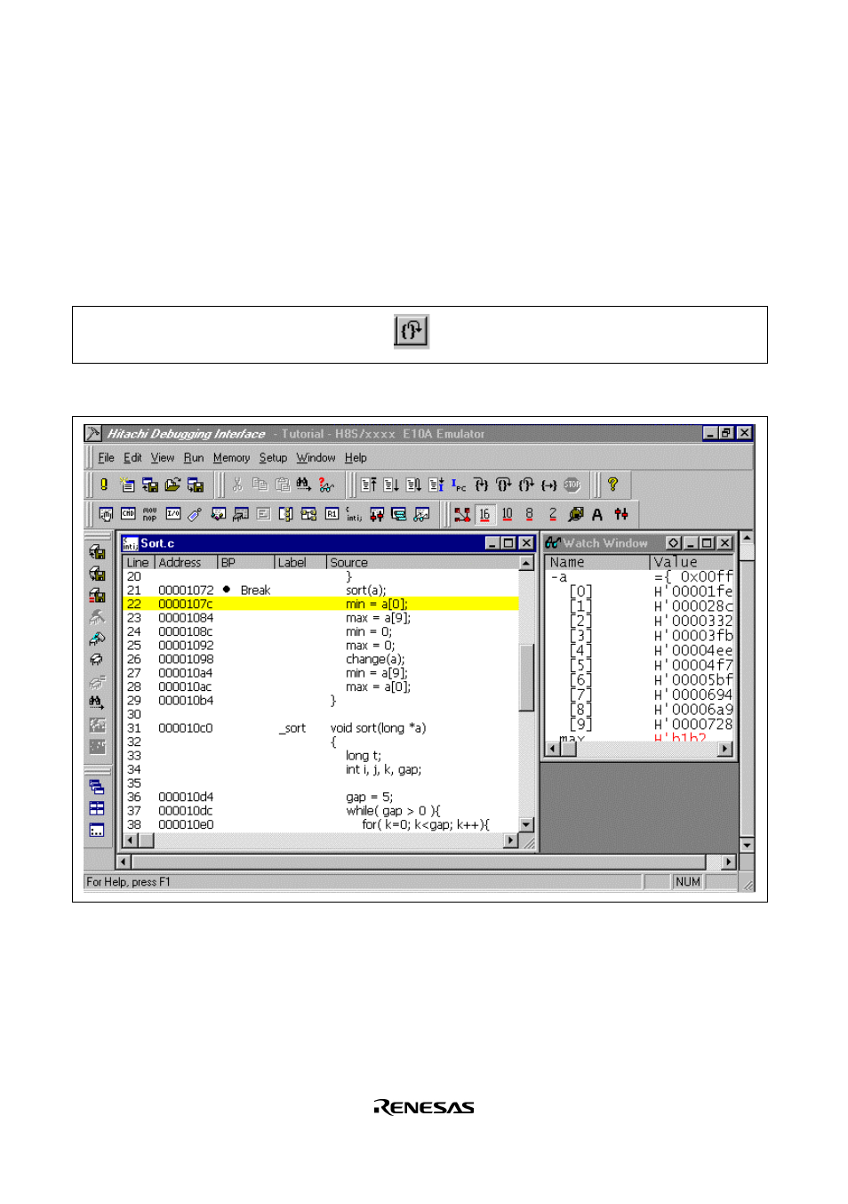
Task: Click the R1 registers window icon
Action: (332, 515)
